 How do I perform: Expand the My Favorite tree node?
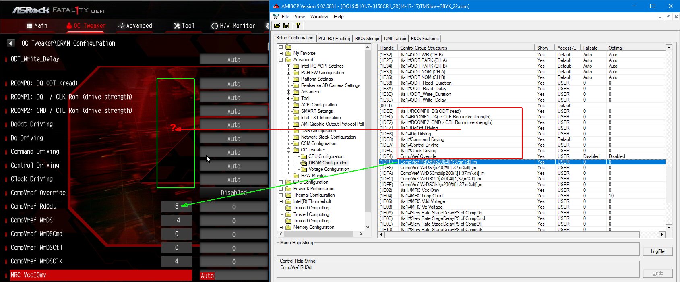(x=281, y=53)
